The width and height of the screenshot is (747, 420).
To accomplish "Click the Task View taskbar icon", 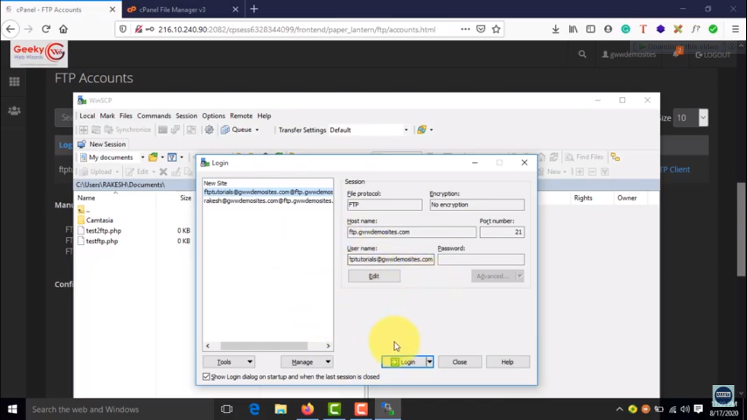I will [226, 409].
